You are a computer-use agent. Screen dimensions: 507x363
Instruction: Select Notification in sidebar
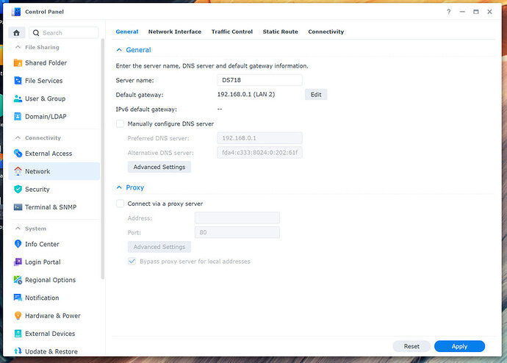click(x=54, y=298)
